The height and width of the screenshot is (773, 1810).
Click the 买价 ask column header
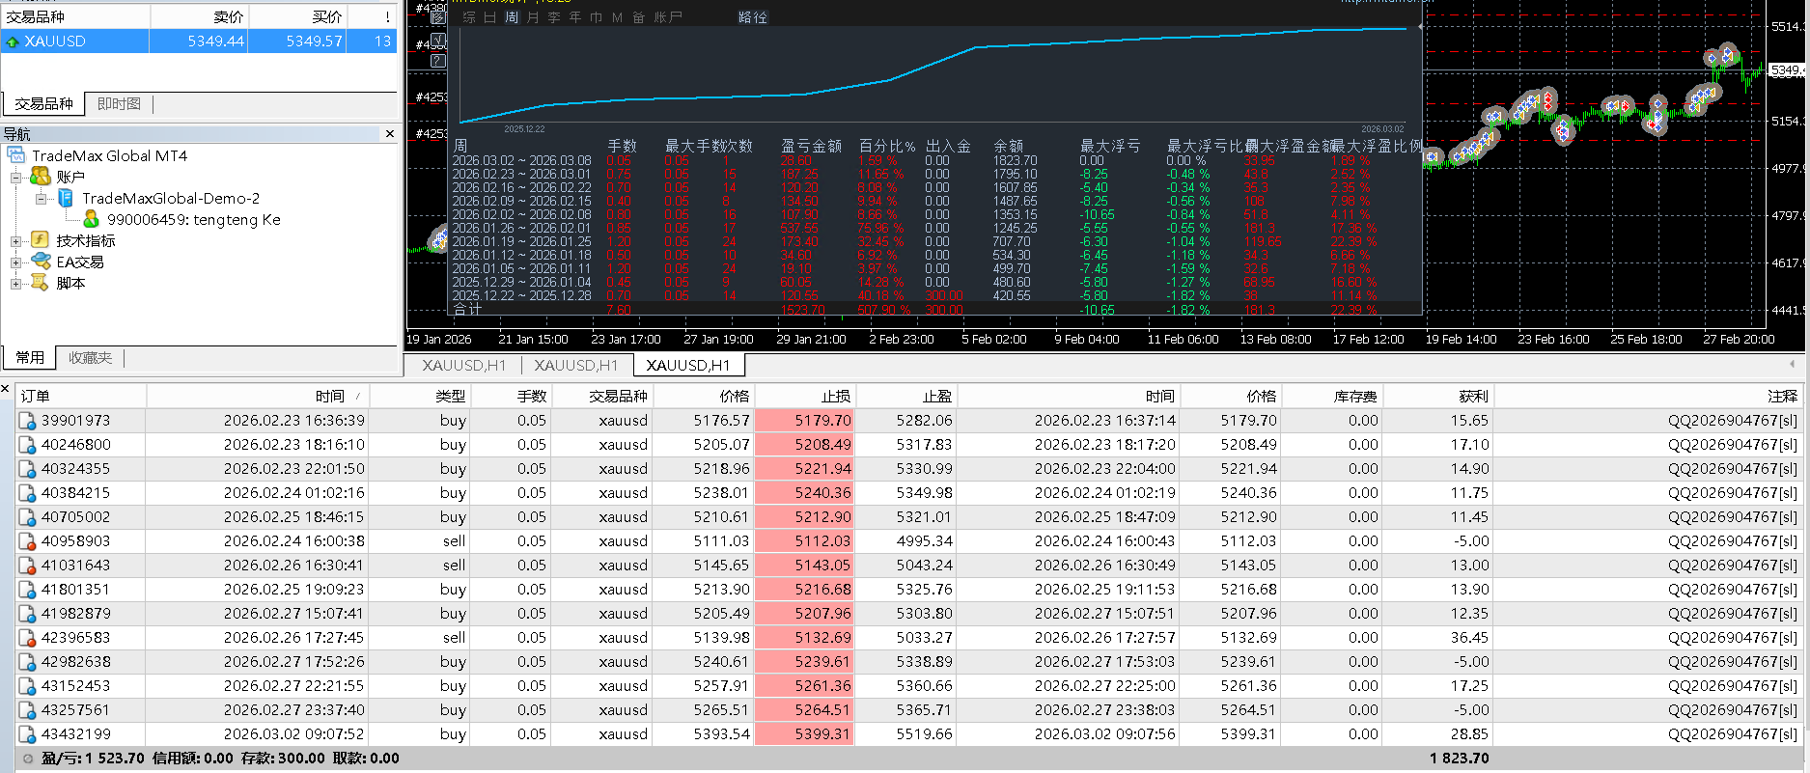point(298,16)
